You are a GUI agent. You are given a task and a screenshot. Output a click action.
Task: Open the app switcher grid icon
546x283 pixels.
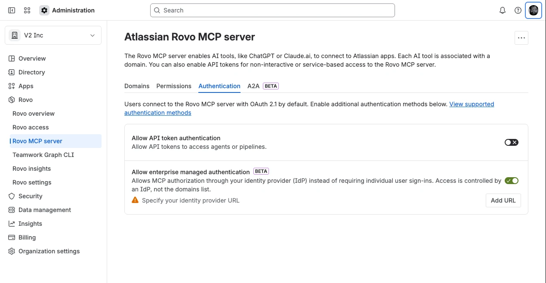[27, 10]
